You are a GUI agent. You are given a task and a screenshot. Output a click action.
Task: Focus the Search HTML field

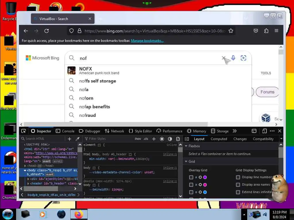(43, 139)
